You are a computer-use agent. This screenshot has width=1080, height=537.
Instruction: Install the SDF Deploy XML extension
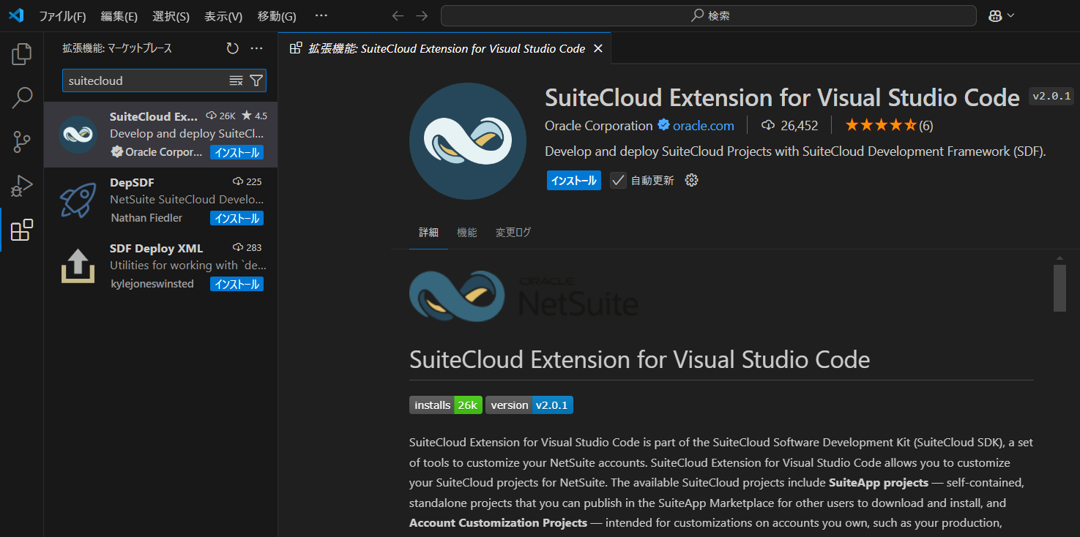[x=237, y=284]
